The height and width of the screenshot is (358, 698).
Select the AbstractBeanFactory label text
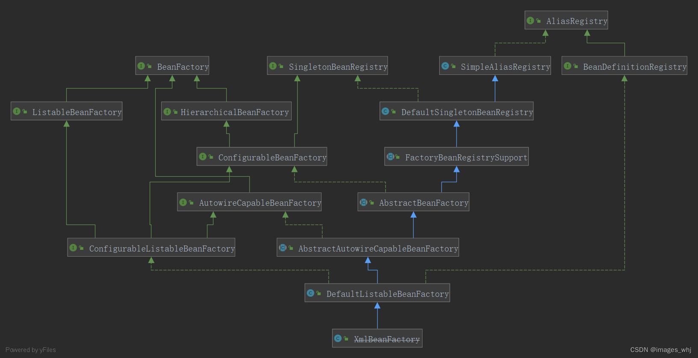424,203
